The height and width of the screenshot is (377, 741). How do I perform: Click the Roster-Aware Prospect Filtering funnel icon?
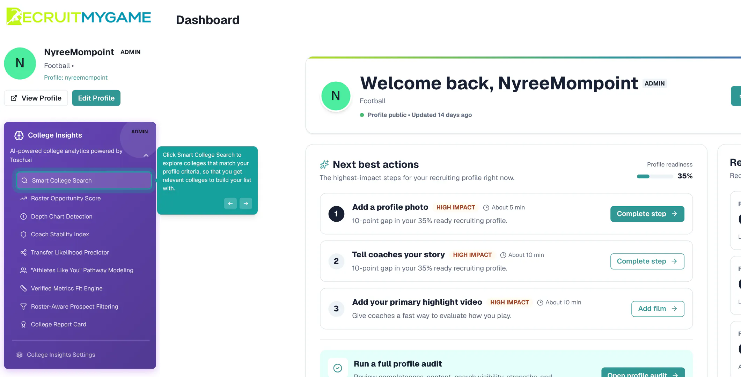pyautogui.click(x=23, y=306)
